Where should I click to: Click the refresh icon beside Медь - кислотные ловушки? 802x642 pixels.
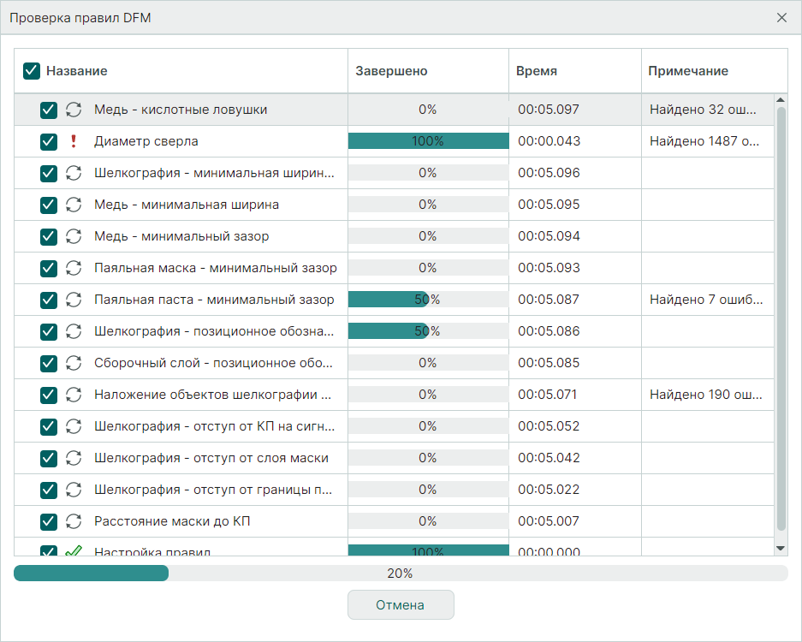click(x=74, y=110)
